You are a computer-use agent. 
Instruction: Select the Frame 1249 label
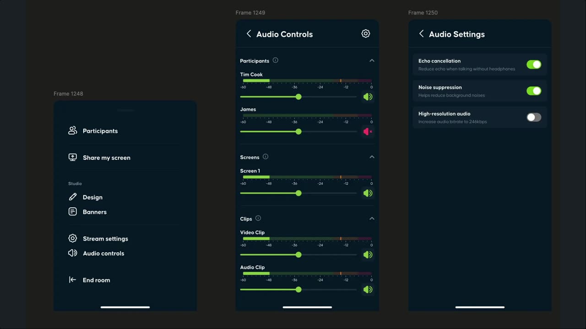250,13
